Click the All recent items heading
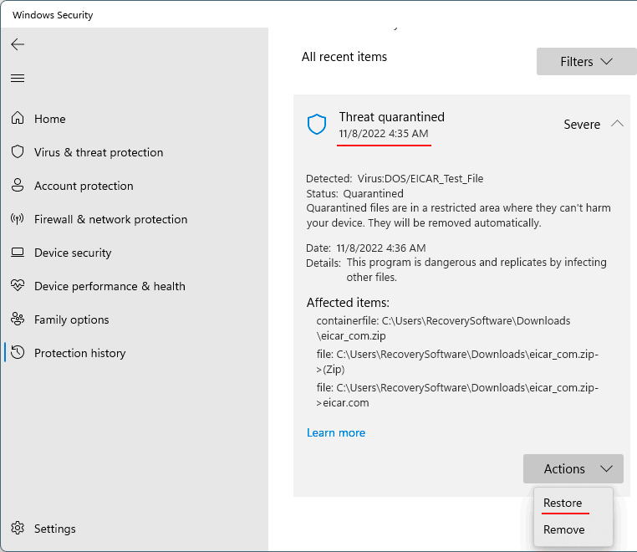The width and height of the screenshot is (637, 552). pos(344,57)
